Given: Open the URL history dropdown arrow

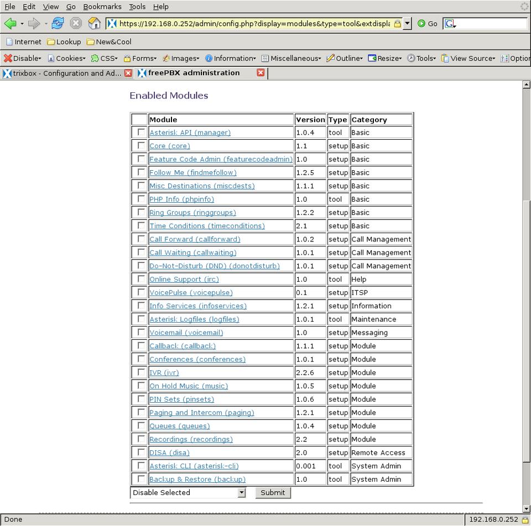Looking at the screenshot, I should click(408, 23).
